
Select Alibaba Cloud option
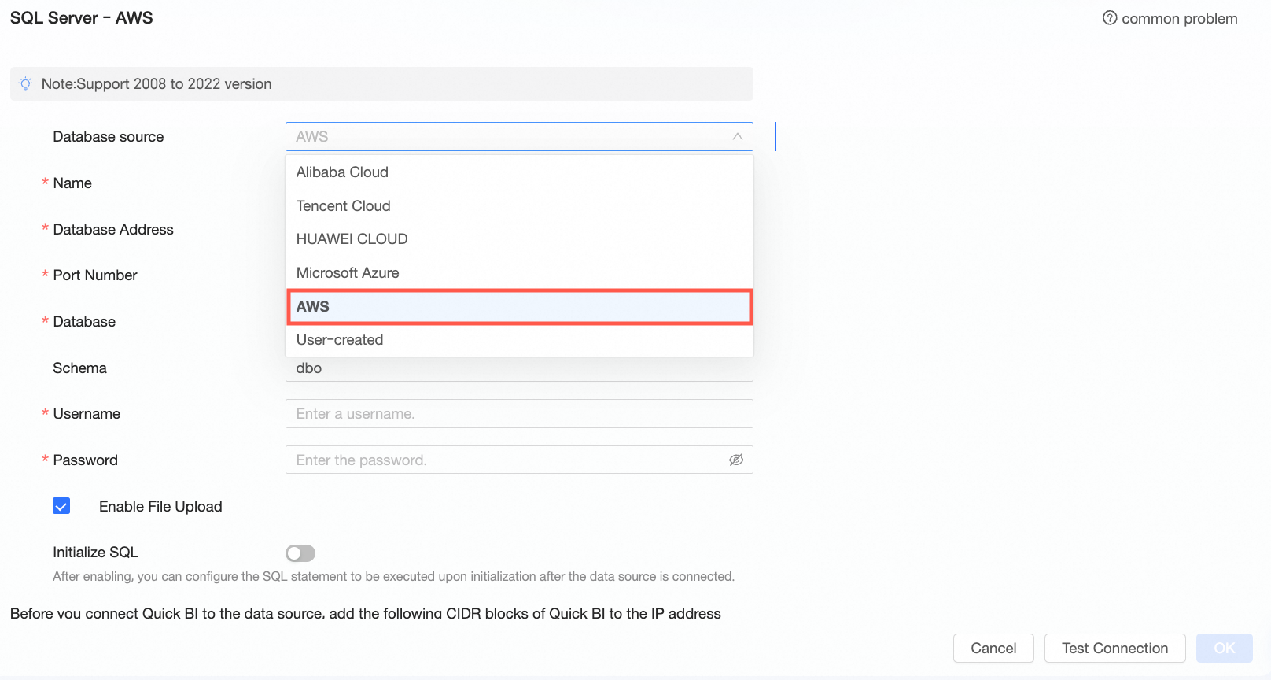(x=519, y=172)
